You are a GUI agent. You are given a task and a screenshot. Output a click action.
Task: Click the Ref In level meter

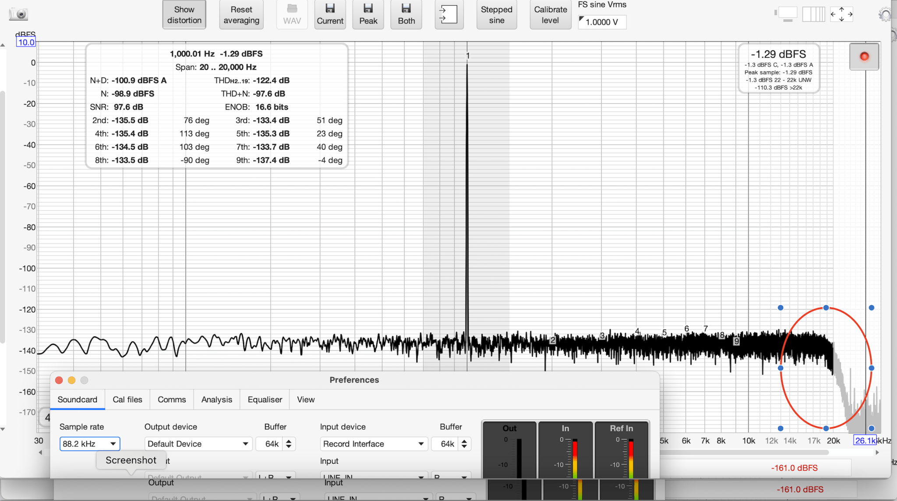point(622,451)
